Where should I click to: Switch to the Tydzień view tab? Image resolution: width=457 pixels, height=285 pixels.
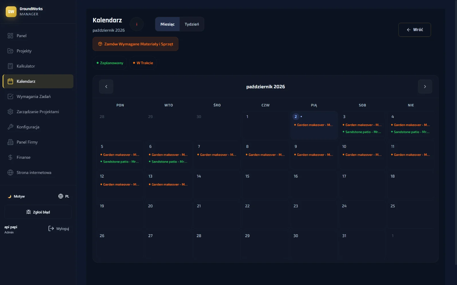[192, 24]
